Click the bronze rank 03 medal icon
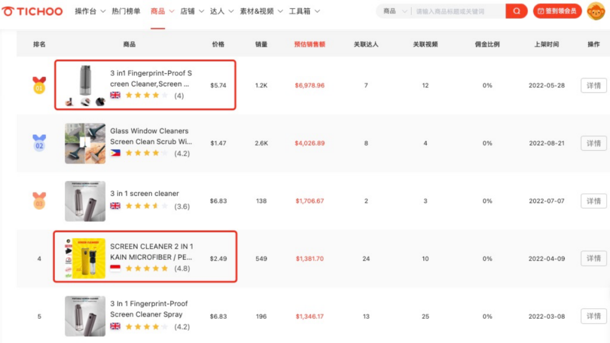 click(x=39, y=200)
